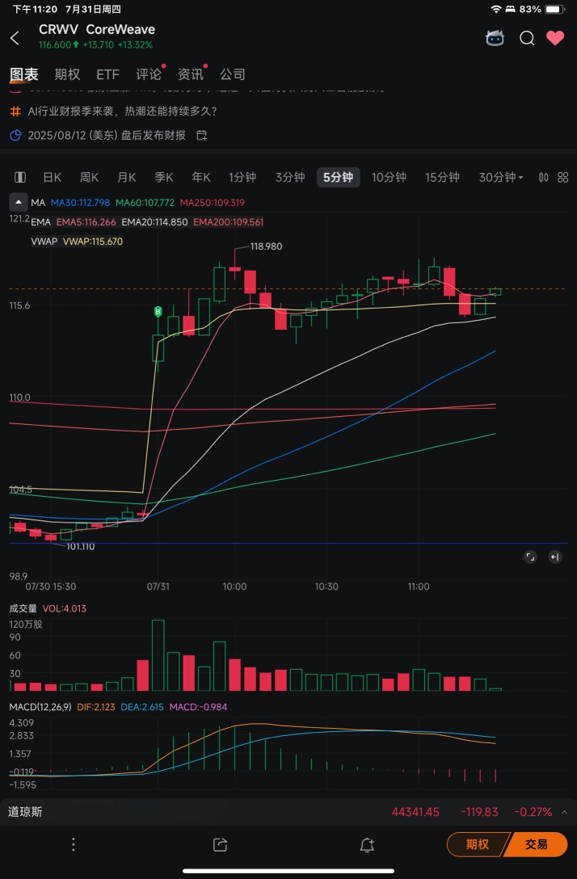Click the DEA:2.615 value
Image resolution: width=577 pixels, height=879 pixels.
click(x=142, y=707)
